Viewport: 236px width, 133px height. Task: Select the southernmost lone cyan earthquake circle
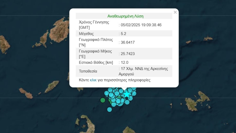(110, 109)
